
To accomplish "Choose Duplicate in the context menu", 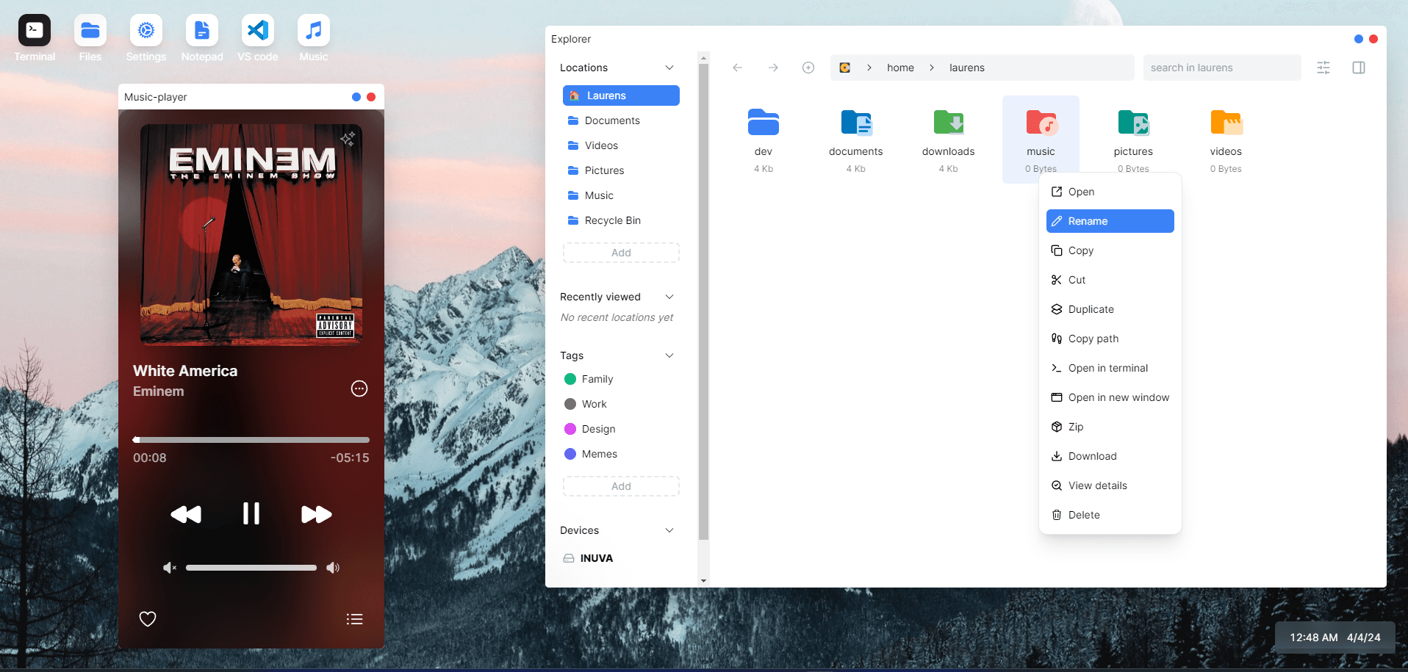I will pos(1110,309).
